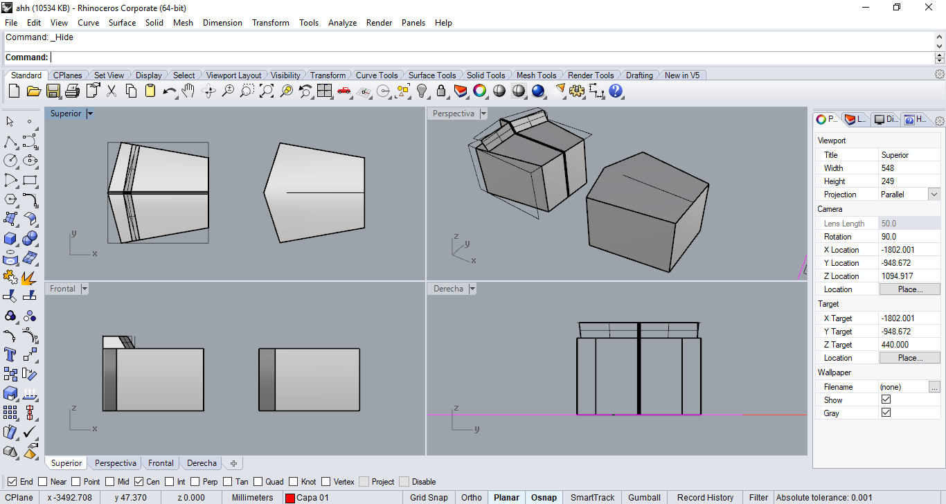The image size is (946, 504).
Task: Expand the Superior viewport title menu
Action: [x=90, y=114]
